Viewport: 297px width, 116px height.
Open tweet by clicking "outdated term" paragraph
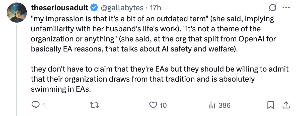tap(154, 34)
